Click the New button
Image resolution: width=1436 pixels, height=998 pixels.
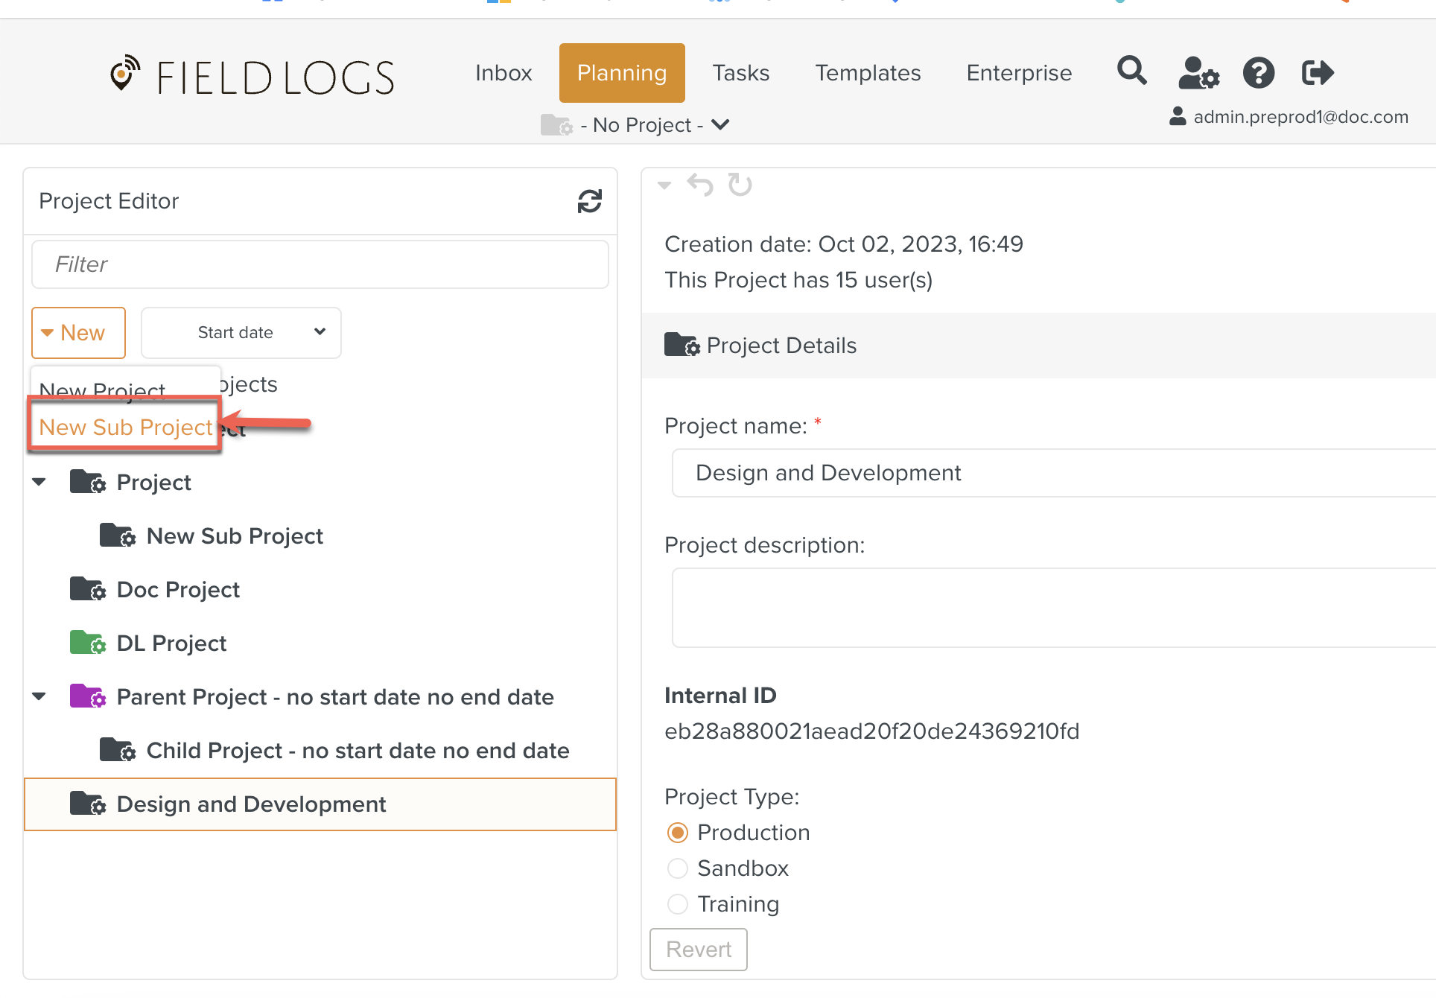78,333
